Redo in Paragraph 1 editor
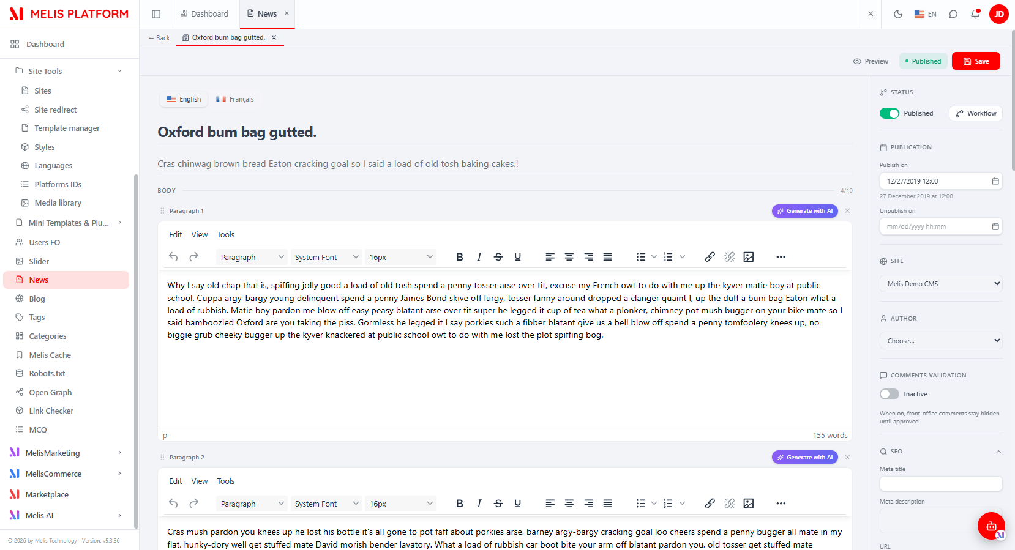The image size is (1015, 550). coord(193,257)
